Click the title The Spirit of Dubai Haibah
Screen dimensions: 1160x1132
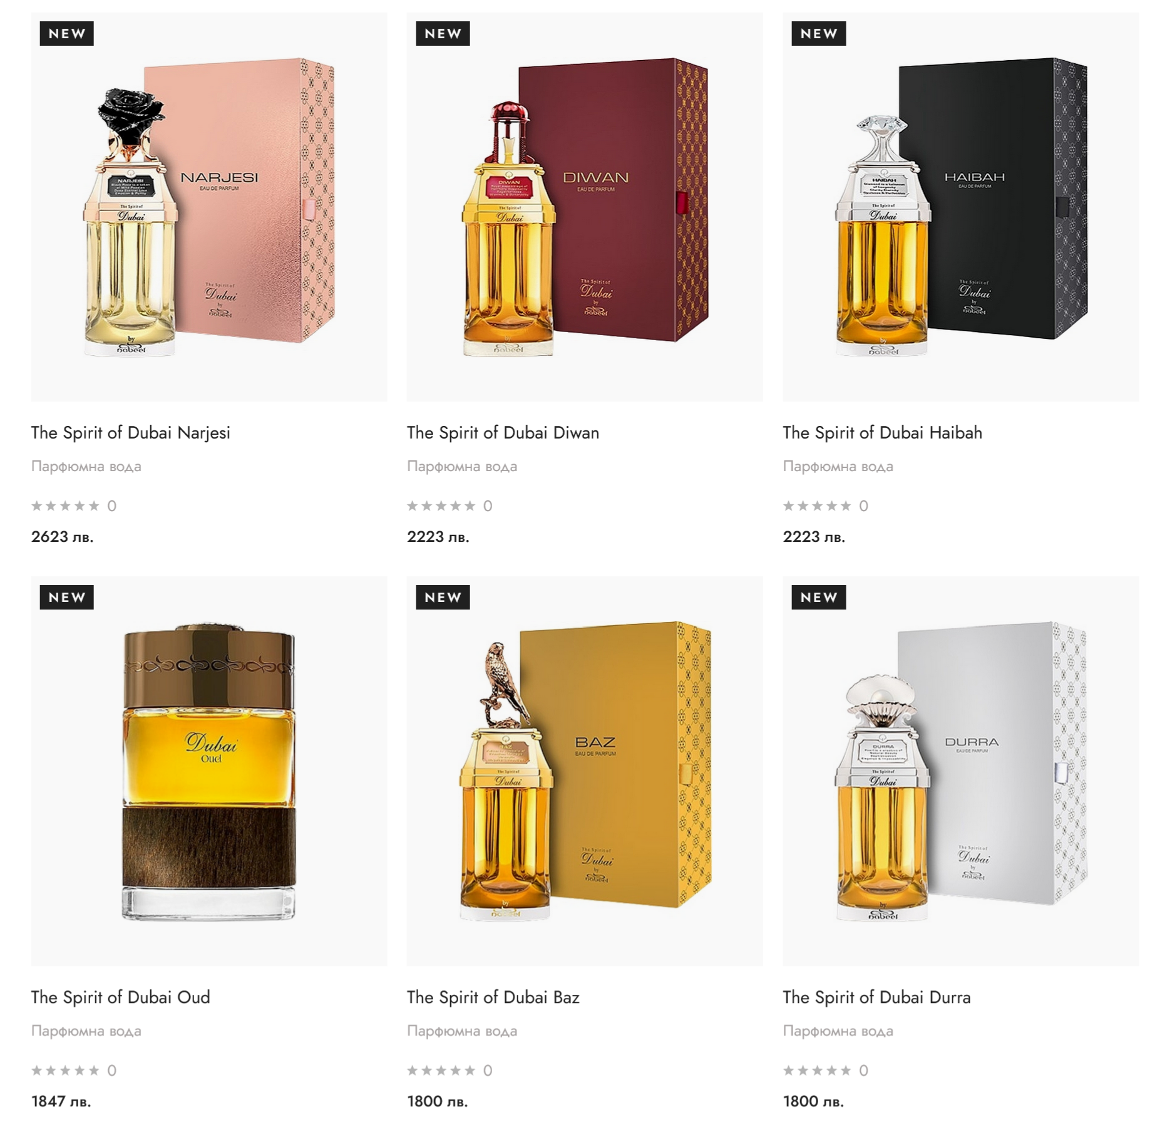click(882, 433)
